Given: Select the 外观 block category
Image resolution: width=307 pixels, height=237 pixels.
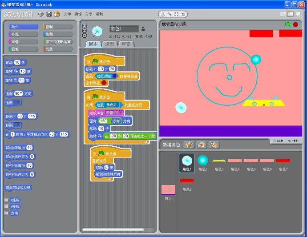Looking at the screenshot, I should [23, 34].
